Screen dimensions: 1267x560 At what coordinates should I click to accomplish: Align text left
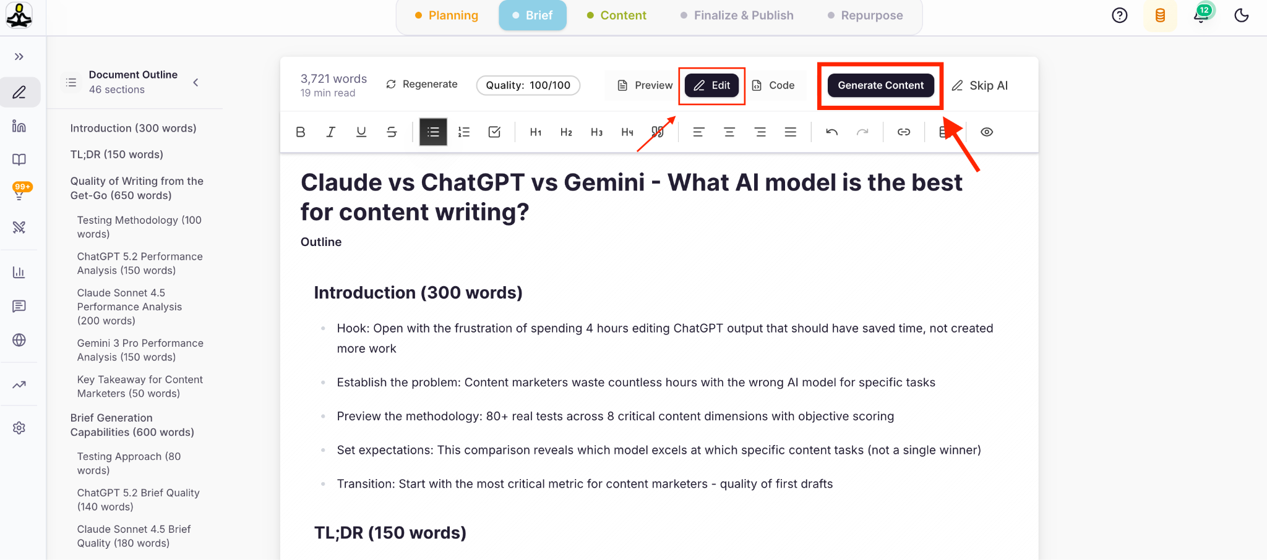pos(698,132)
